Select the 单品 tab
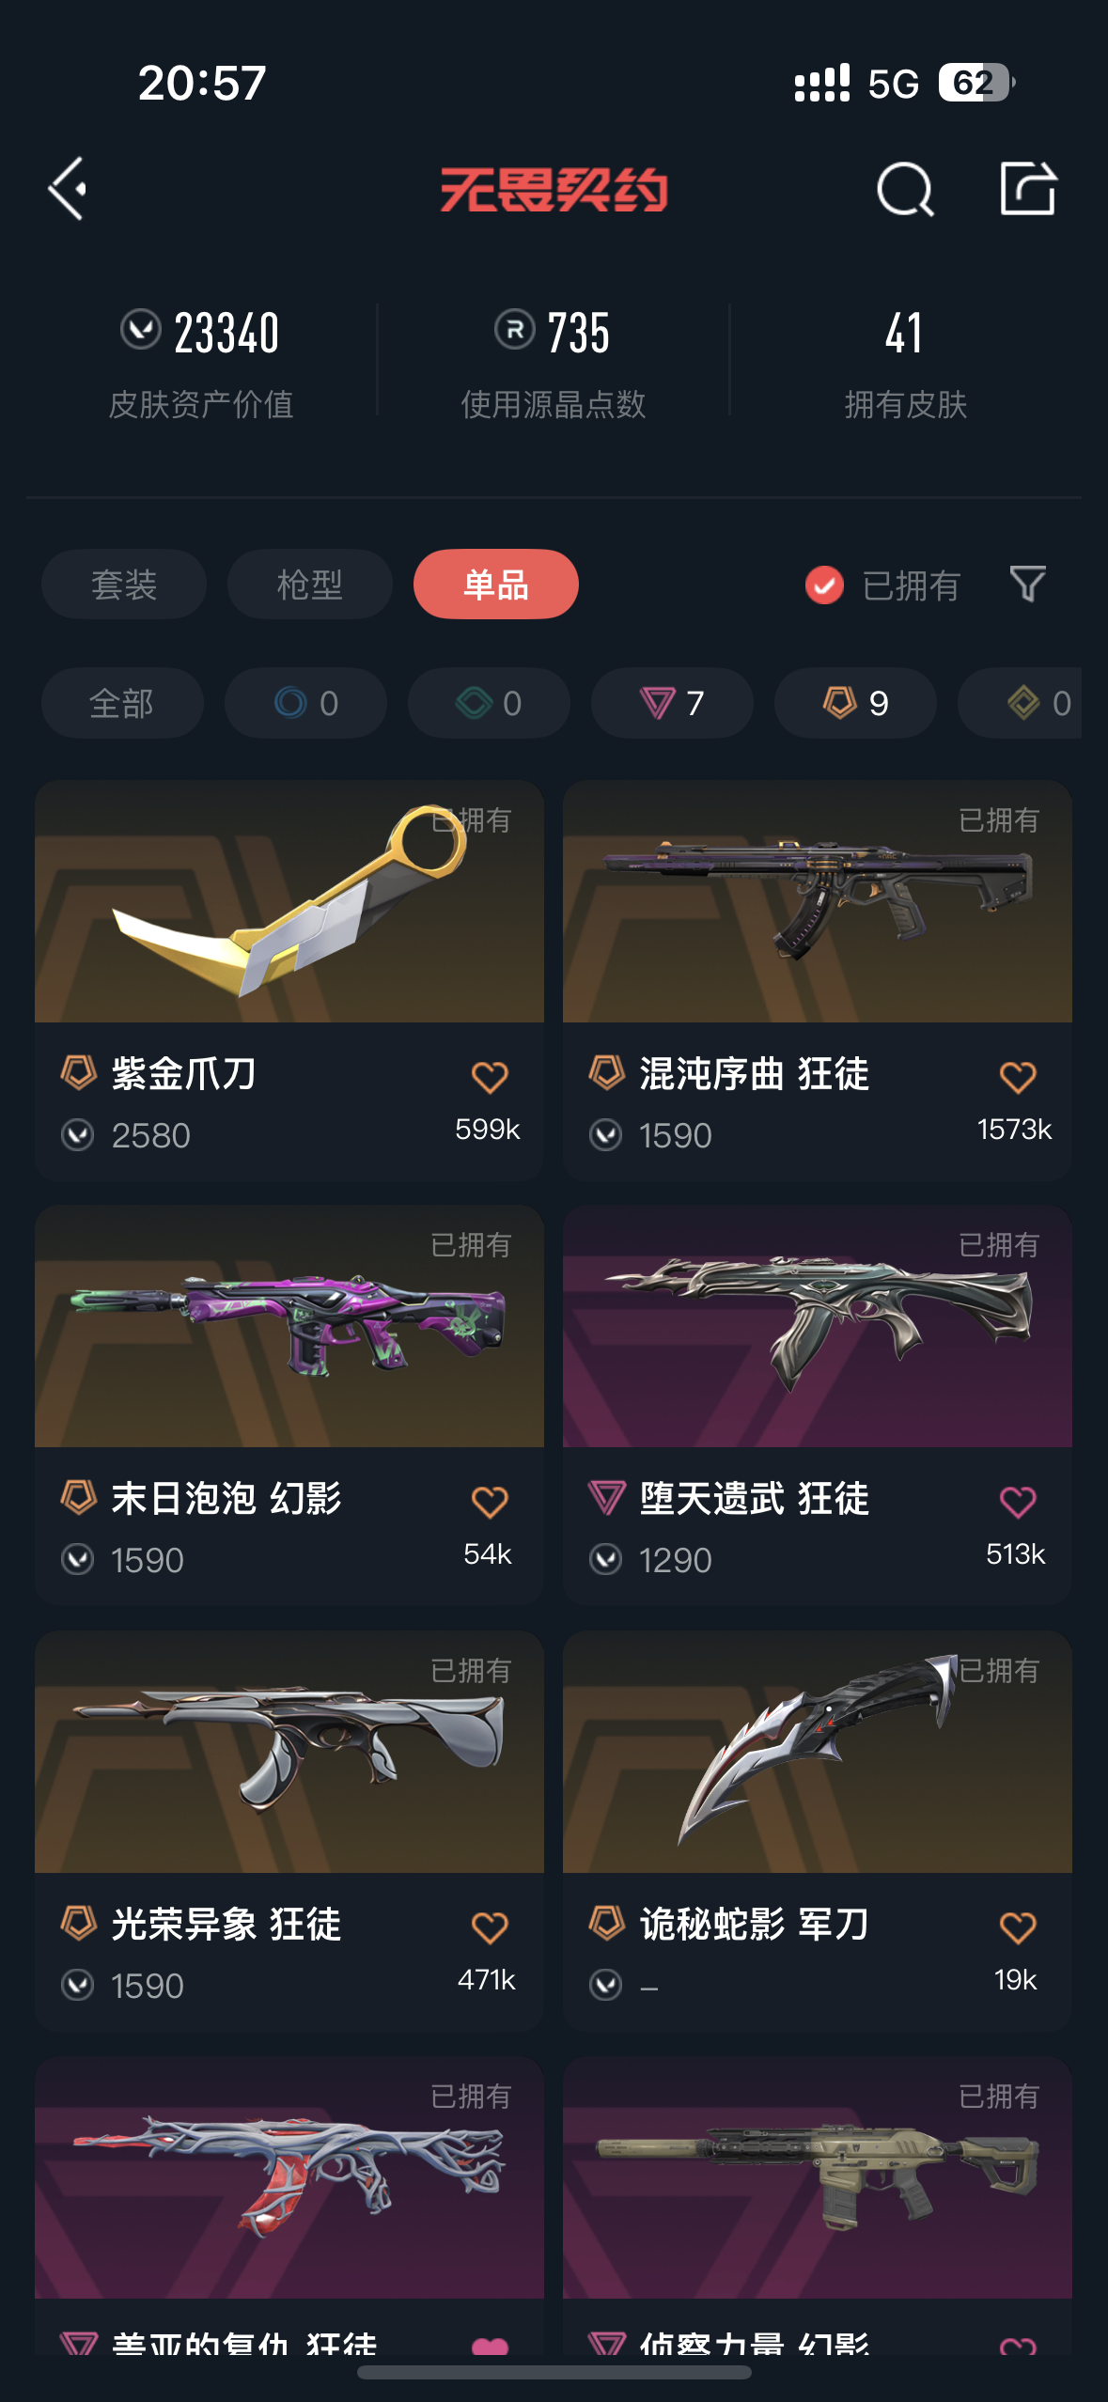 [496, 585]
